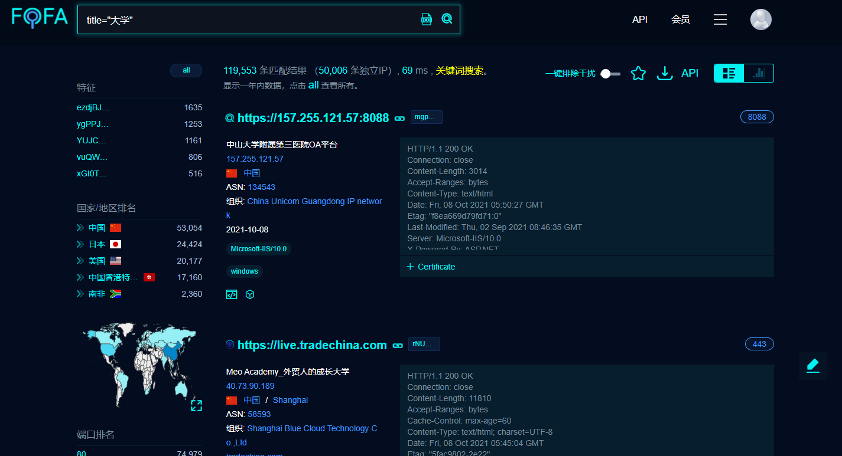Click 中国 country link under 157.255.121.57

[252, 173]
